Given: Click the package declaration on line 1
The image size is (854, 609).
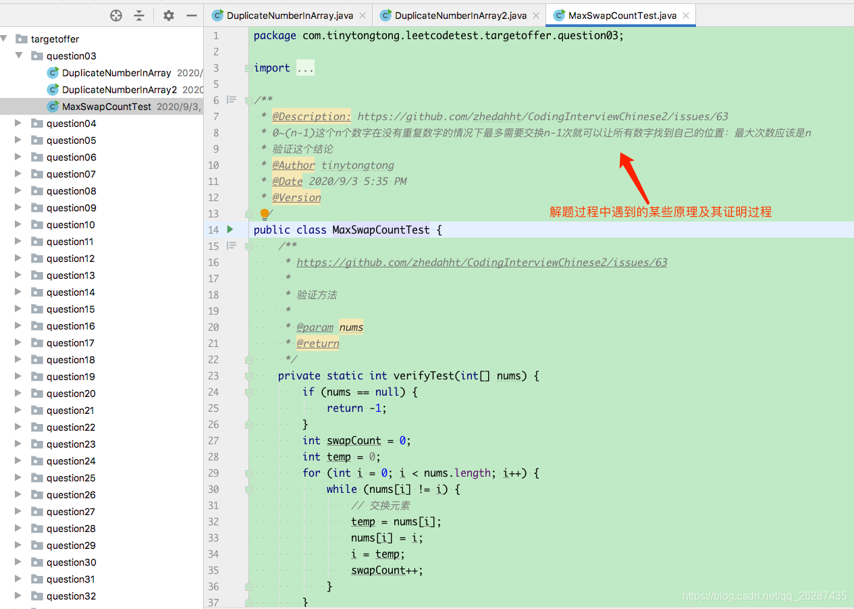Looking at the screenshot, I should [439, 35].
